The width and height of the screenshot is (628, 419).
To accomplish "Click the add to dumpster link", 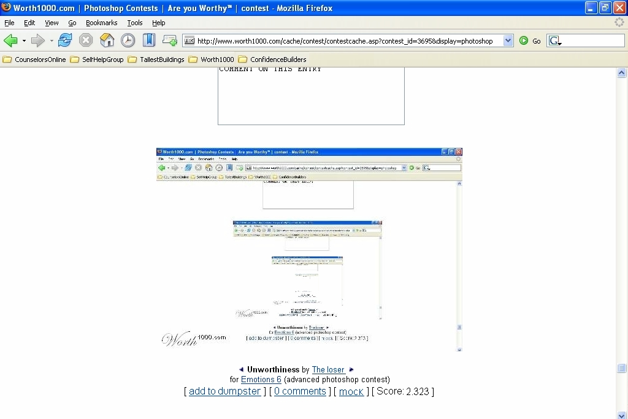I will (224, 391).
